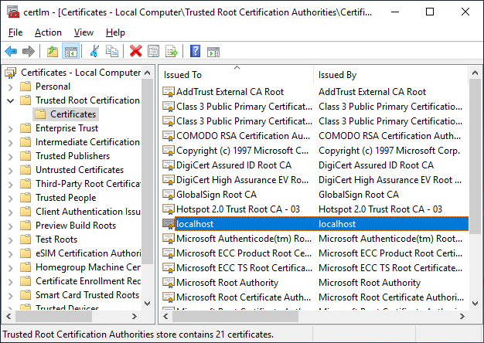484x343 pixels.
Task: Click the Cut scissors icon
Action: [94, 51]
